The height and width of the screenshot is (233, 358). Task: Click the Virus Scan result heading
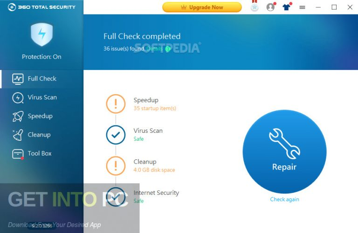coord(148,131)
